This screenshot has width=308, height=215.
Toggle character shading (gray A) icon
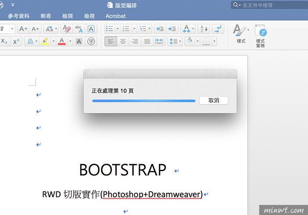[x=79, y=41]
